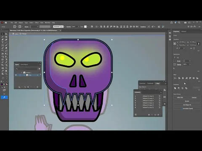Viewport: 202px width, 151px height.
Task: Select the Eraser tool
Action: tap(6, 48)
